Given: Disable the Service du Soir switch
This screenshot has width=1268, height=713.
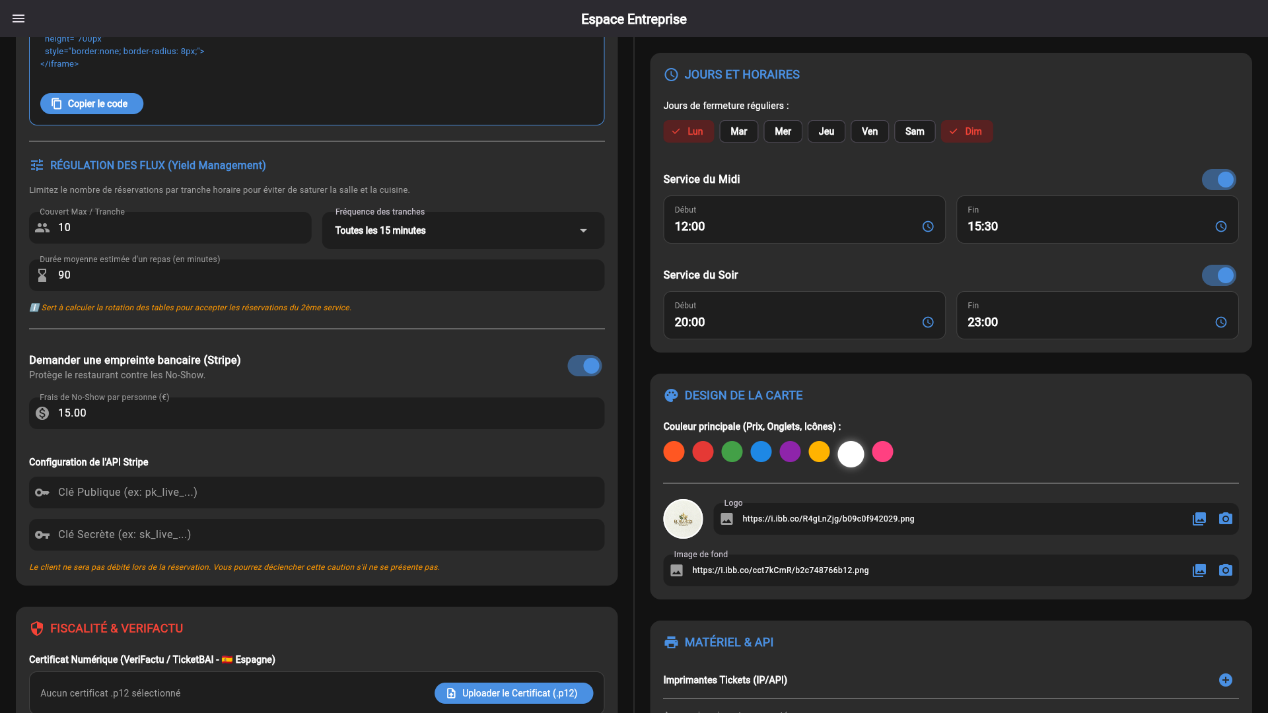Looking at the screenshot, I should (x=1219, y=275).
